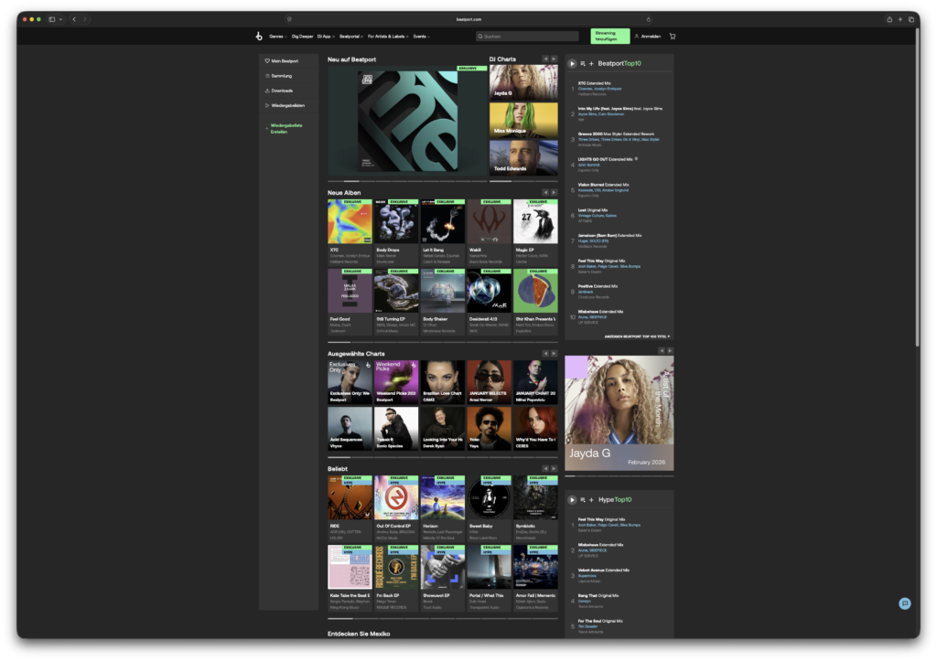Open the Sweet Baby release cover

point(489,498)
